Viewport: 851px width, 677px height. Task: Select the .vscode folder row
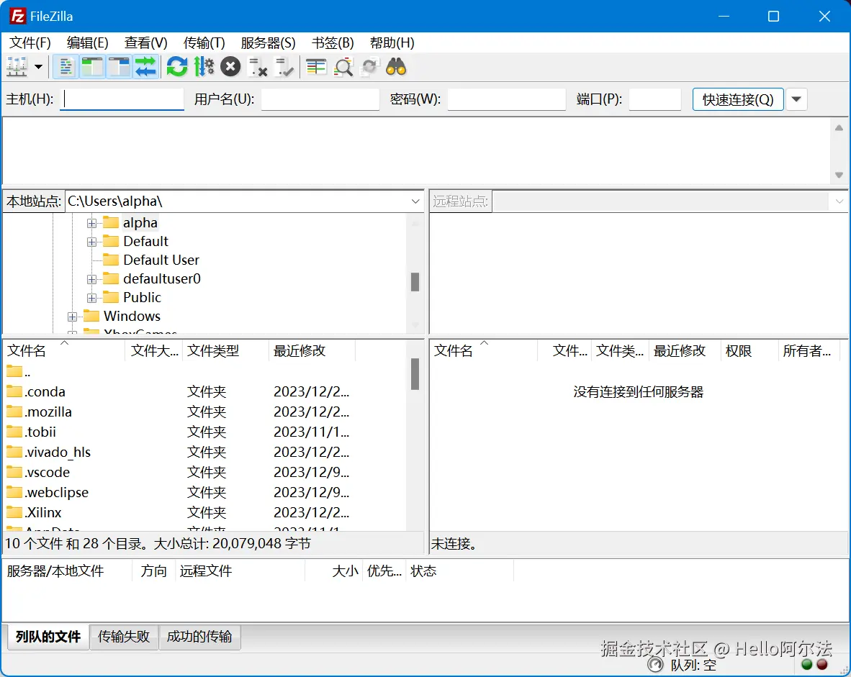coord(205,472)
